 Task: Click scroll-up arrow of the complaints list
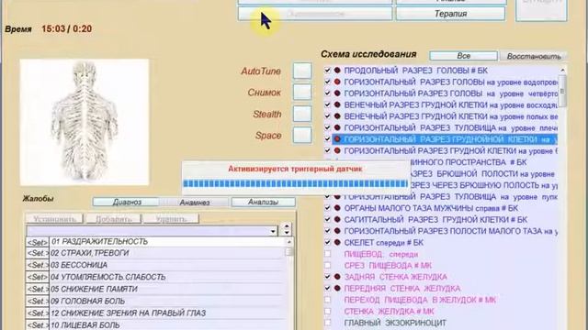288,242
